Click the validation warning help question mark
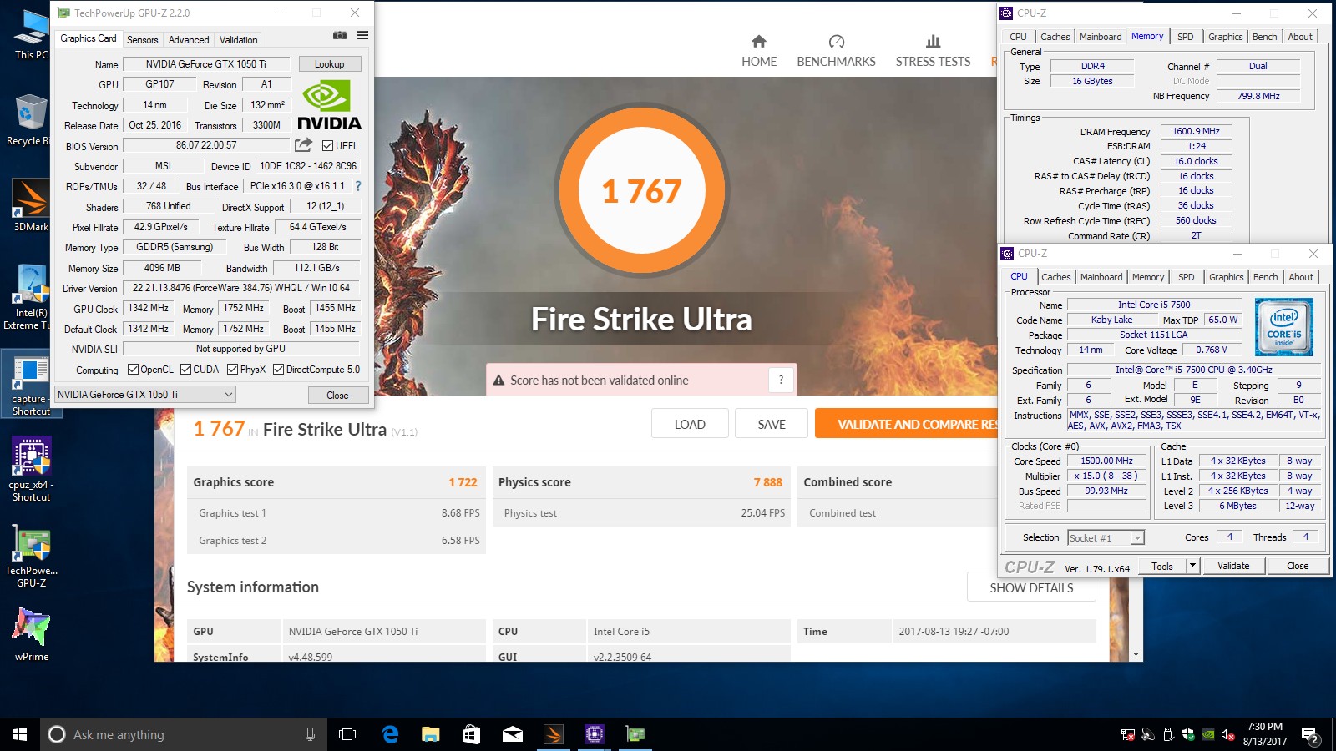The width and height of the screenshot is (1336, 751). click(781, 380)
